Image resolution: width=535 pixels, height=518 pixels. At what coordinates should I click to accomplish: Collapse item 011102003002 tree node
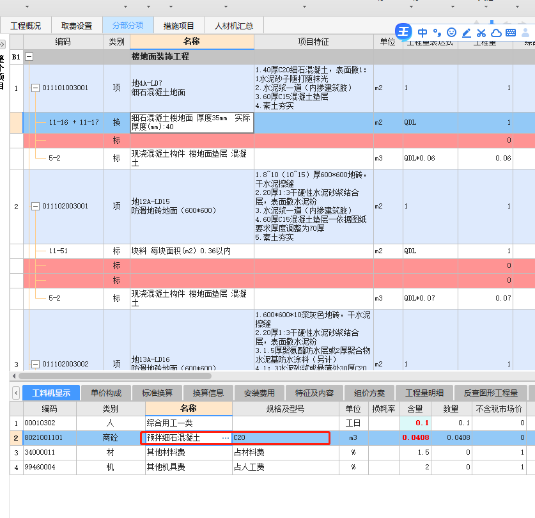(x=36, y=364)
